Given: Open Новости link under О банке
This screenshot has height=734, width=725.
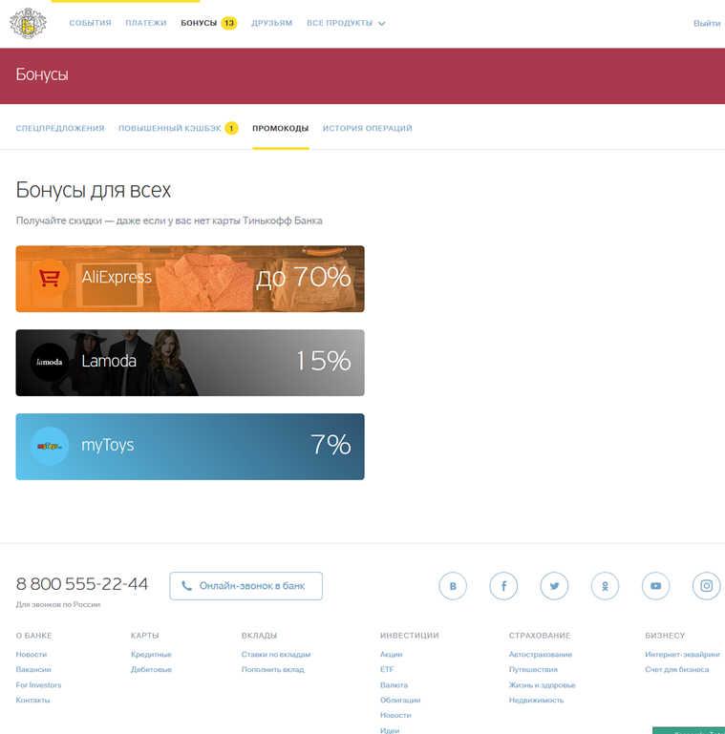Looking at the screenshot, I should 32,655.
